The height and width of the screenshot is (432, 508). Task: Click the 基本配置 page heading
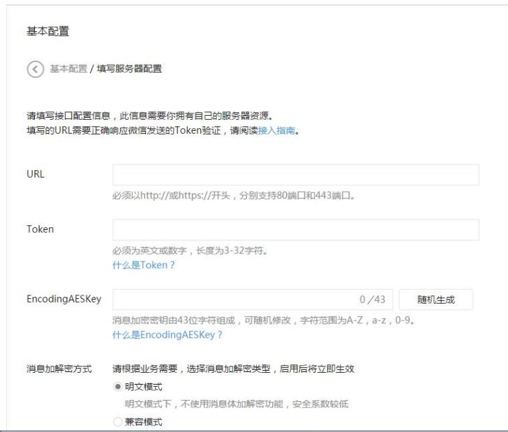pyautogui.click(x=48, y=31)
